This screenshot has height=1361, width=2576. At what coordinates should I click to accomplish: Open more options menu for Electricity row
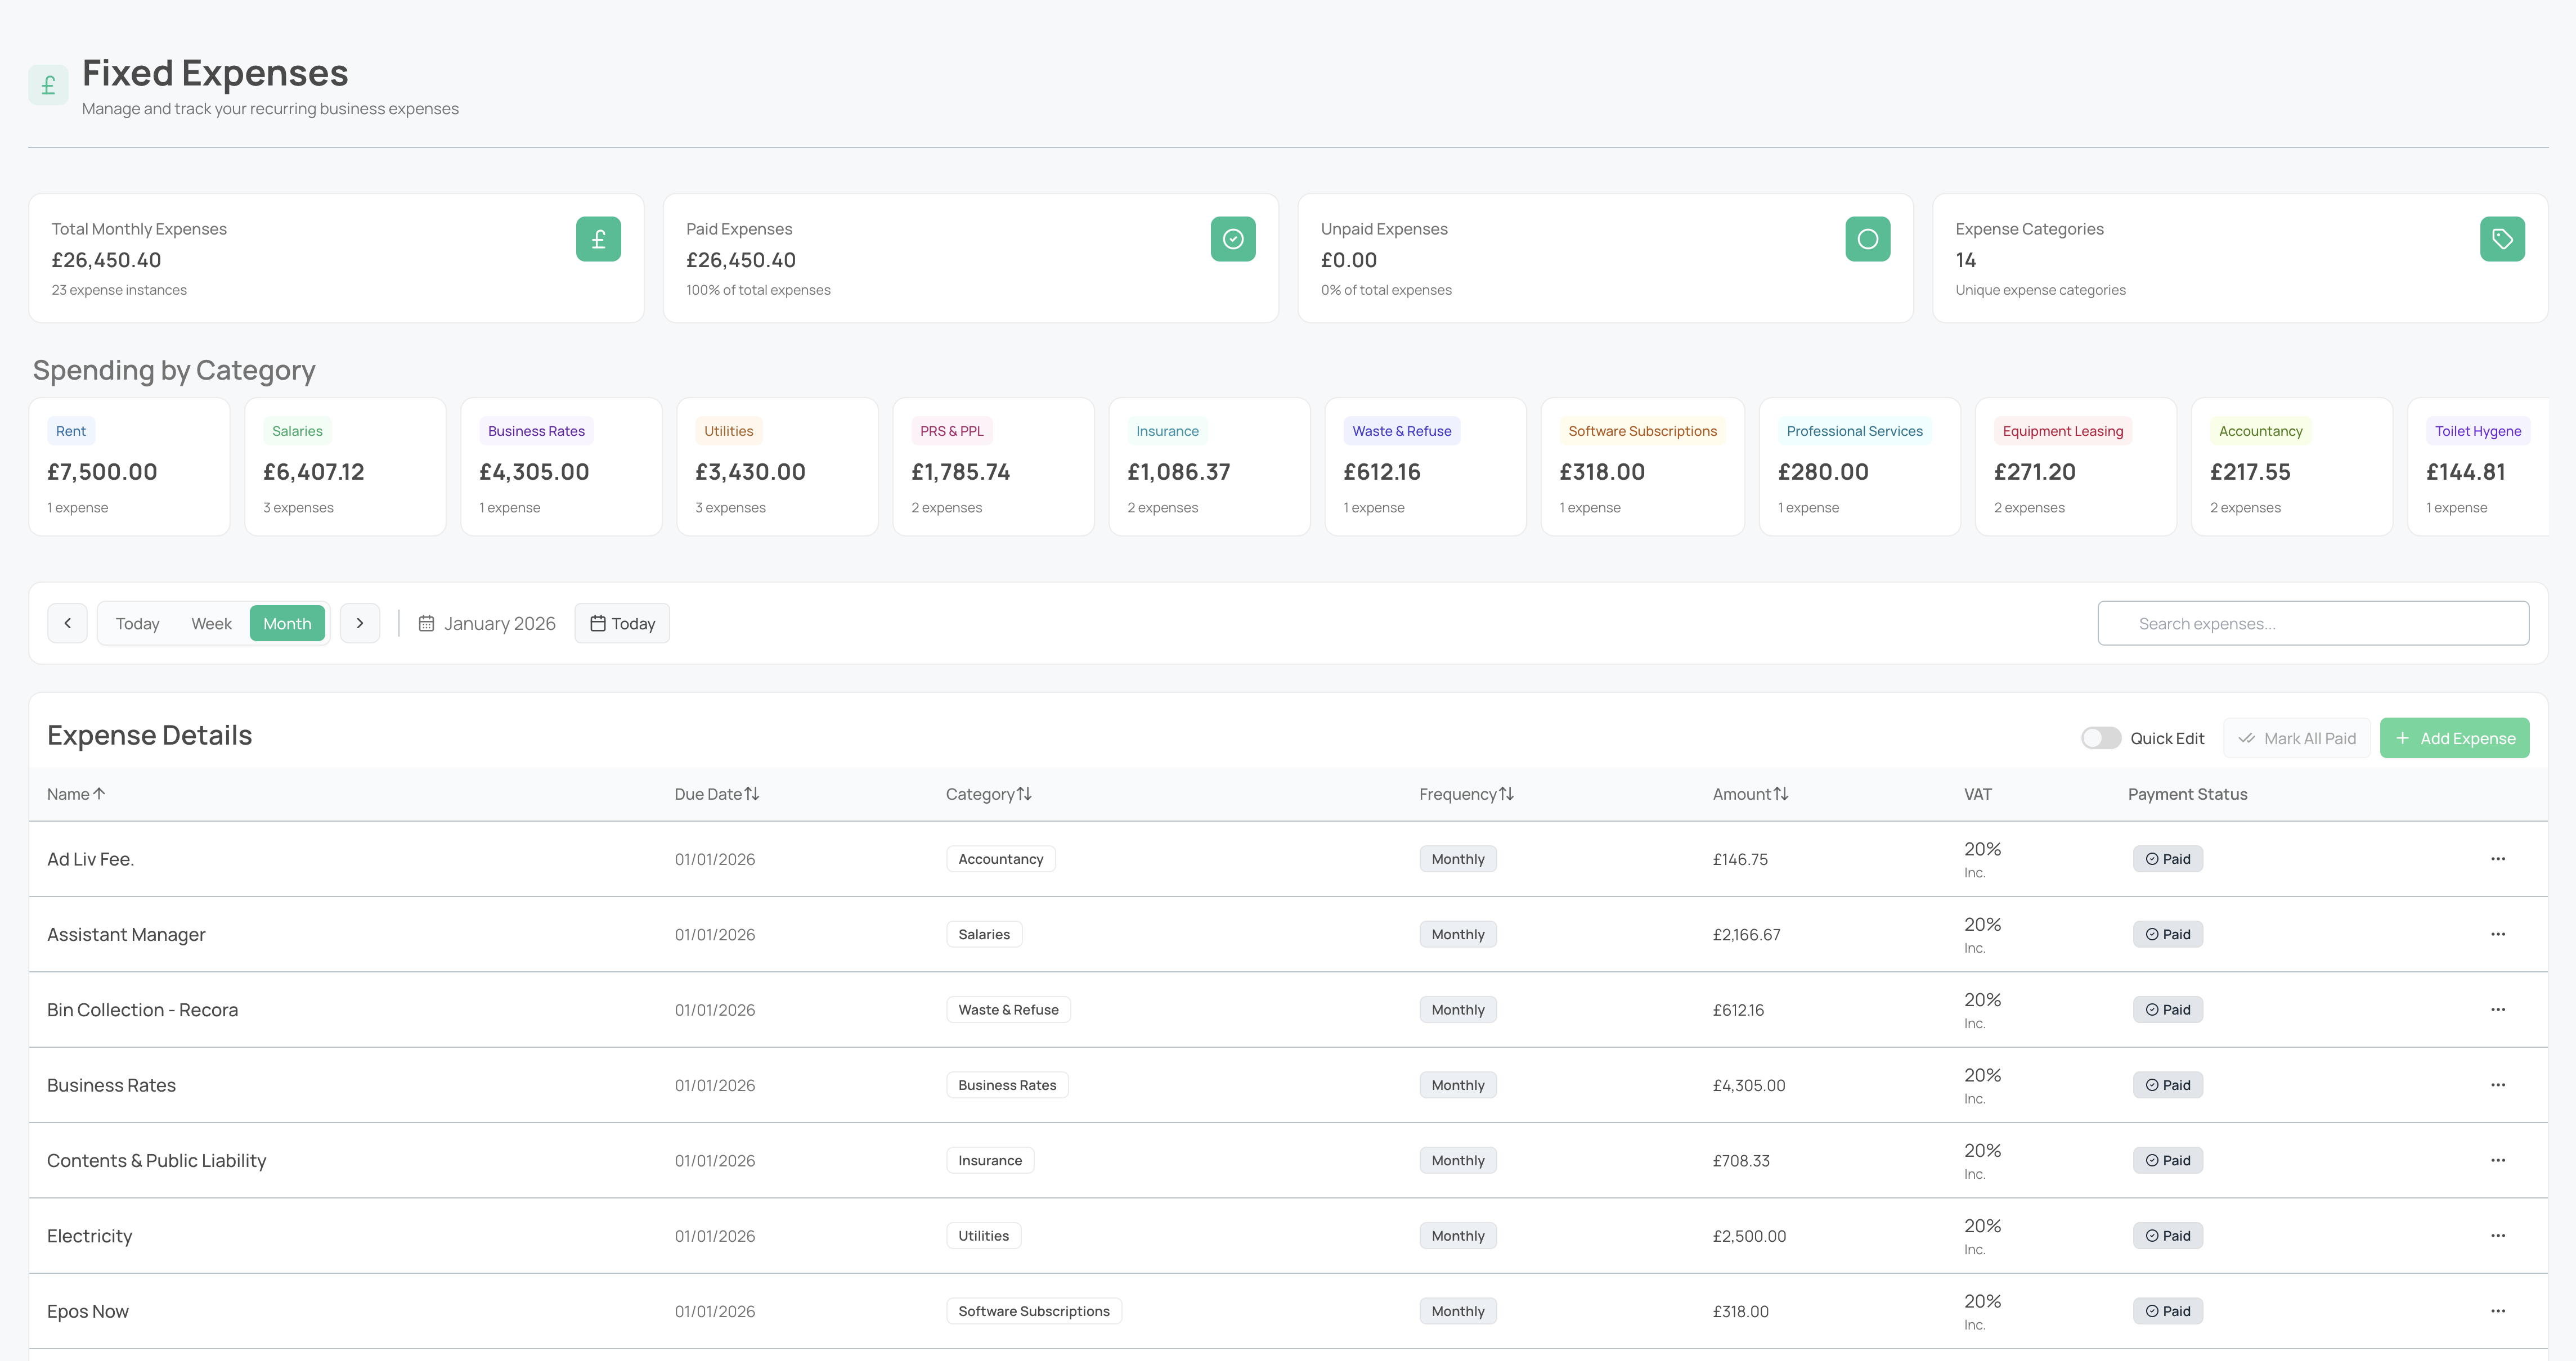pyautogui.click(x=2497, y=1235)
